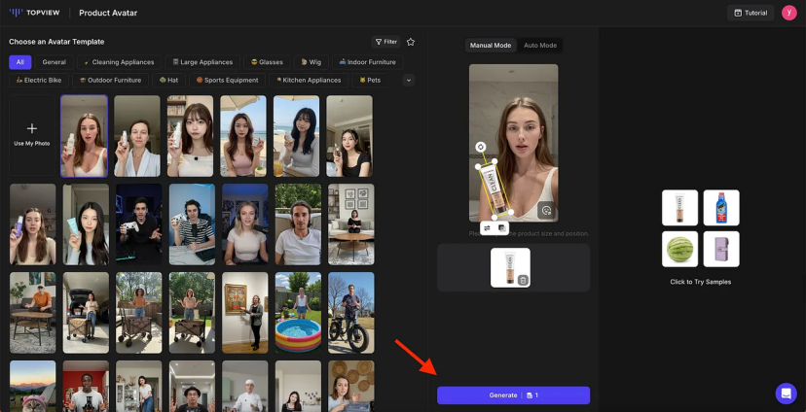Expand more category tags chevron

[x=409, y=80]
